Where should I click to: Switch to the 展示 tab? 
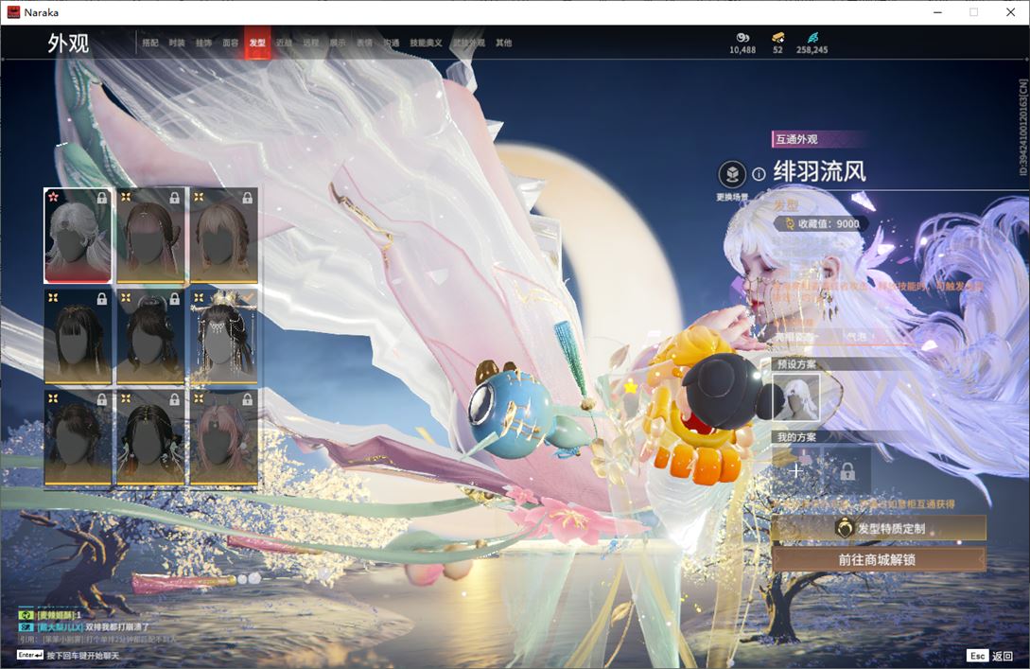[338, 43]
